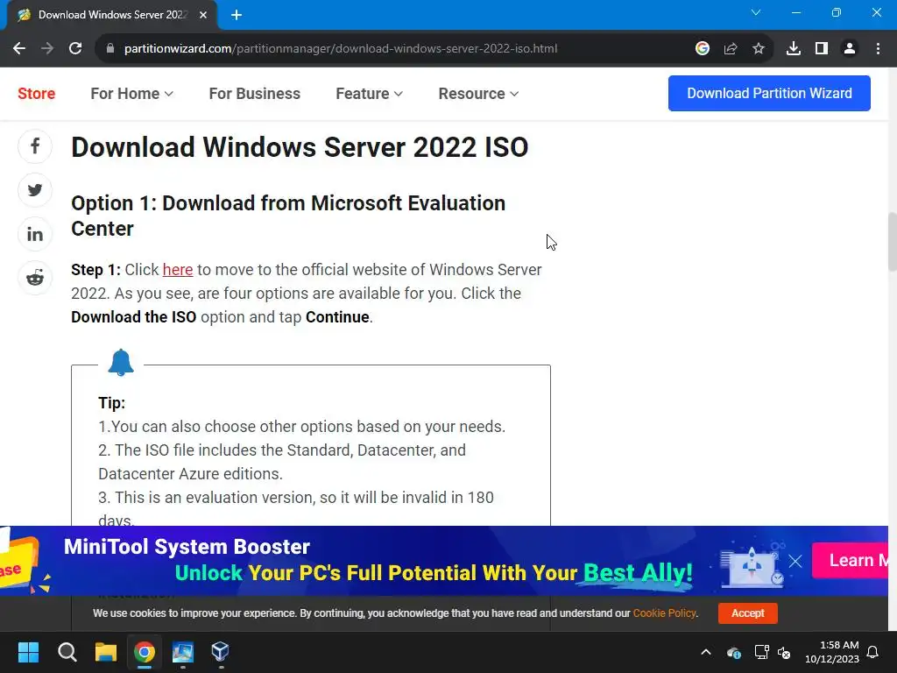Open Chrome profile avatar icon
This screenshot has height=673, width=897.
click(x=850, y=49)
